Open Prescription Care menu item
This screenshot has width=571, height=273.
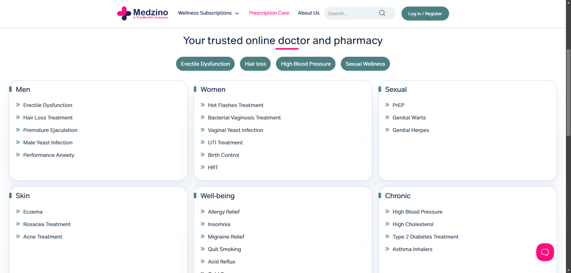(269, 13)
